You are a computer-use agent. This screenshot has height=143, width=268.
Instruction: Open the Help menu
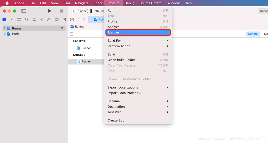click(188, 3)
